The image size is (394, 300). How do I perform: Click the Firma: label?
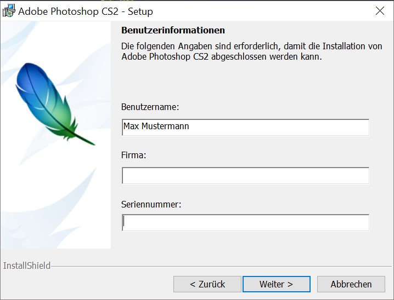(133, 155)
